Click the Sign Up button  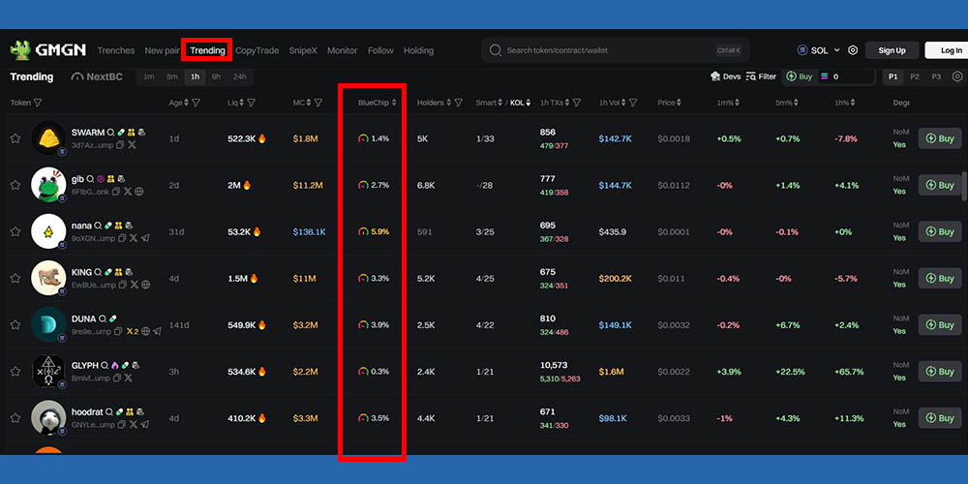point(892,50)
